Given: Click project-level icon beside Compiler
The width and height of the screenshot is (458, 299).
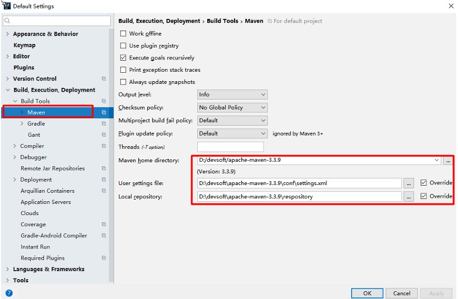Looking at the screenshot, I should pyautogui.click(x=104, y=146).
